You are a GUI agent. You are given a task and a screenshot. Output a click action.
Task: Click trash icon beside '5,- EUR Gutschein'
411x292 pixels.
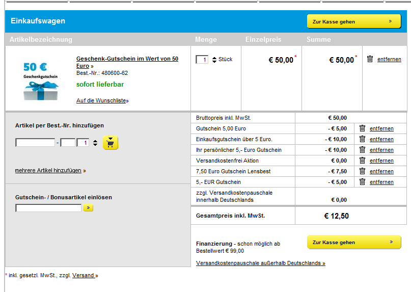point(362,182)
